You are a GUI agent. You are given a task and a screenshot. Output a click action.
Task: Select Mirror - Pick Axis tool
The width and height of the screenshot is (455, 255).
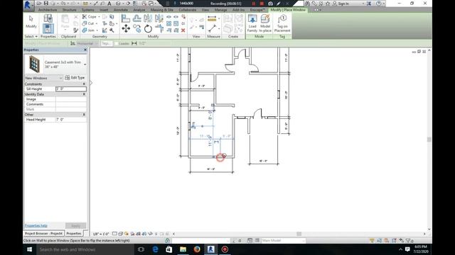[148, 18]
